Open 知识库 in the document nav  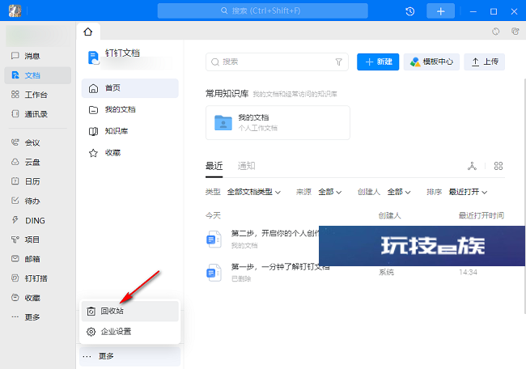(x=130, y=131)
